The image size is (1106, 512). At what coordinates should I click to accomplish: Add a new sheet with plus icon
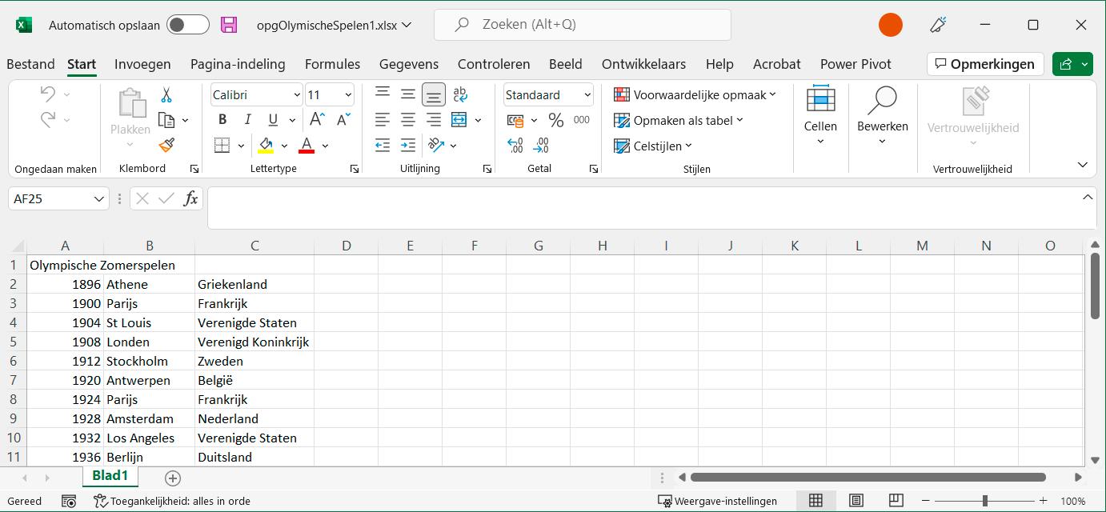pyautogui.click(x=172, y=478)
